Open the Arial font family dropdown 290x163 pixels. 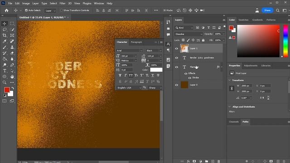129,50
